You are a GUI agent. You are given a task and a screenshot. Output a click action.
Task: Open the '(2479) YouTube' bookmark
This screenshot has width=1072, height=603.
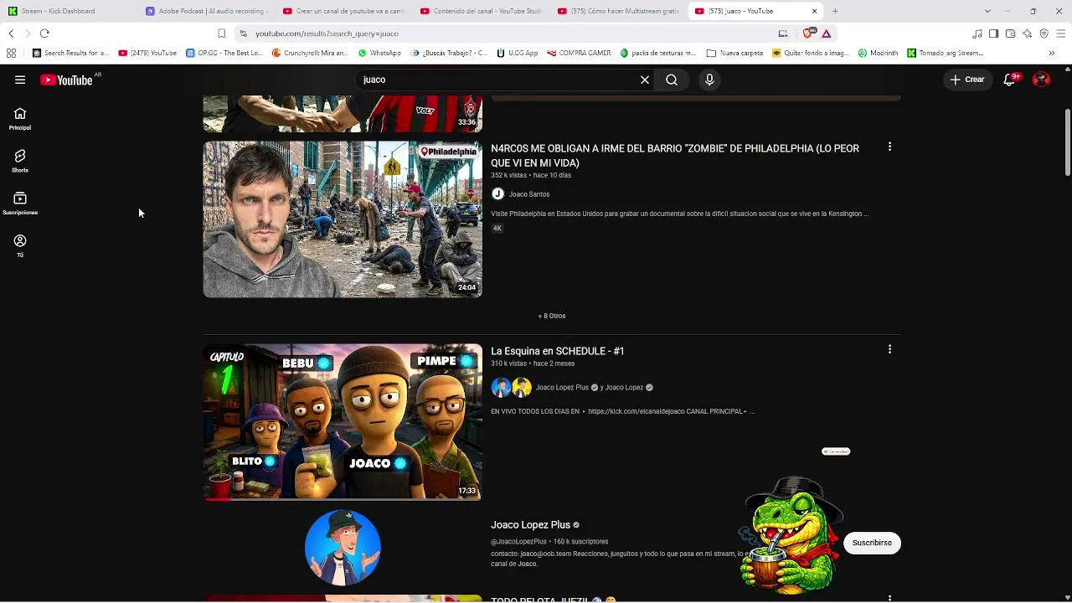tap(148, 53)
